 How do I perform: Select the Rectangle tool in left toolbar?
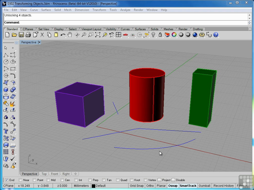[x=13, y=69]
